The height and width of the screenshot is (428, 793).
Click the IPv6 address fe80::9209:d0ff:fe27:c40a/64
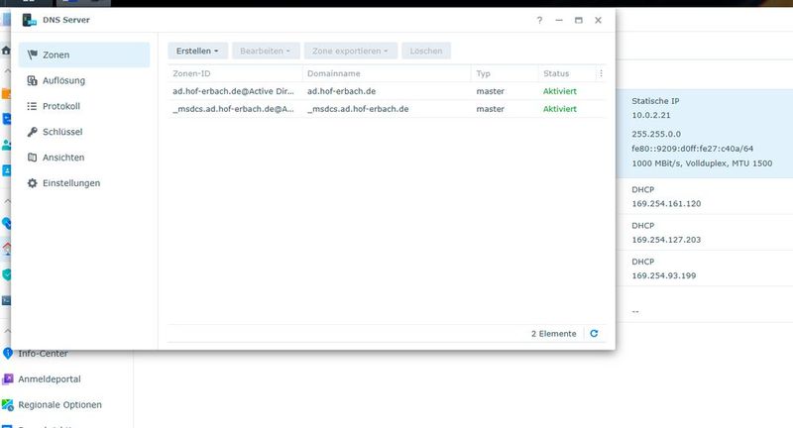(692, 149)
